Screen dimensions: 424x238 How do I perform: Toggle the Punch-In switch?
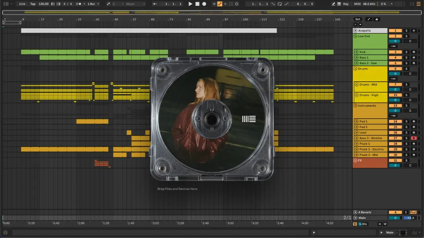(x=273, y=4)
